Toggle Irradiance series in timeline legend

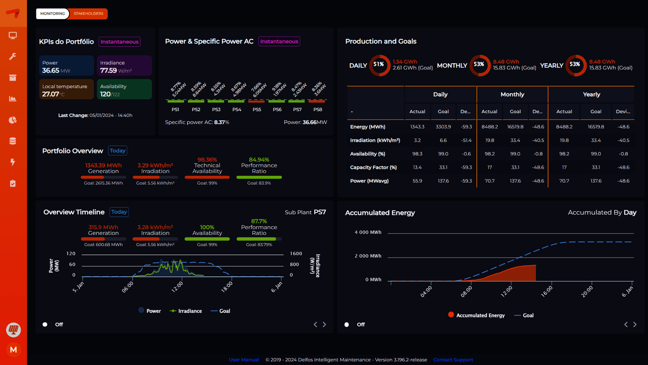click(x=186, y=311)
